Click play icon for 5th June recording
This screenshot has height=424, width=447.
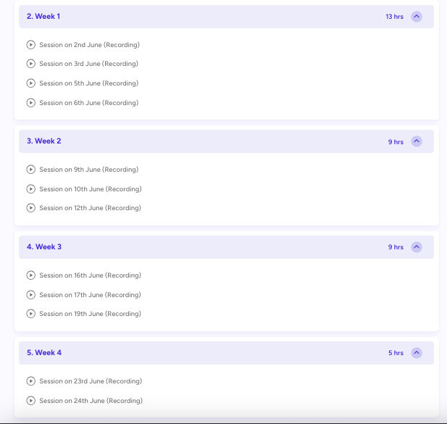click(x=30, y=83)
